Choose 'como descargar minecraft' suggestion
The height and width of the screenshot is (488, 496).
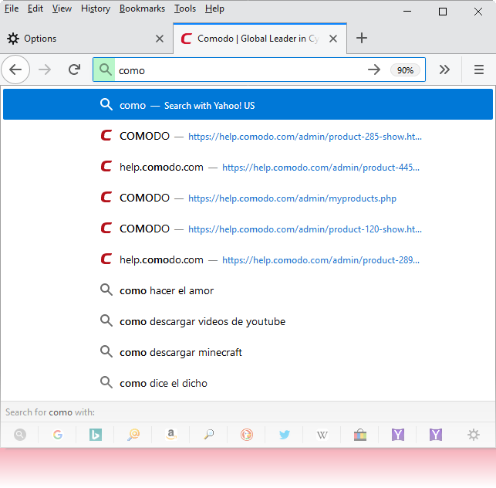point(248,352)
